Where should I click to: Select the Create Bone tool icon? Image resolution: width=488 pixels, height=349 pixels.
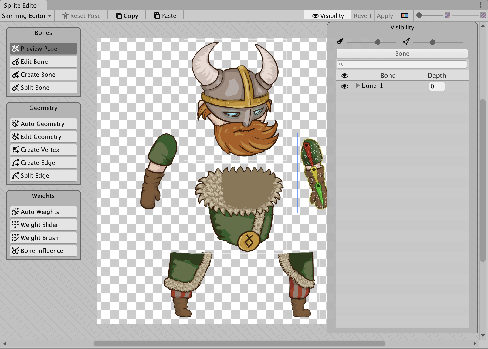[15, 75]
